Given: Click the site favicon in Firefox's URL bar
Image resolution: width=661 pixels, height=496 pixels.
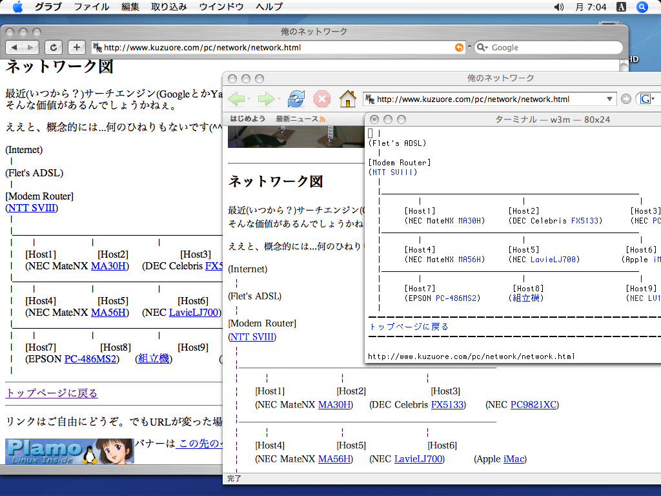Looking at the screenshot, I should pyautogui.click(x=370, y=99).
